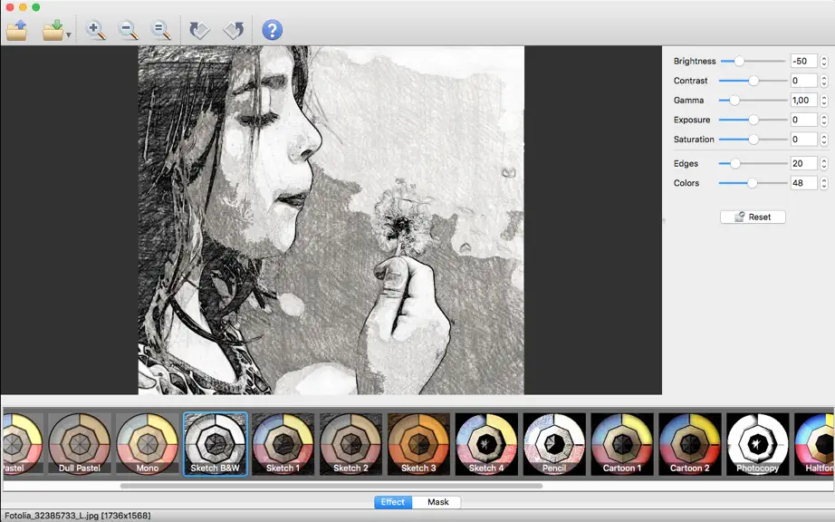Undo the last change
The width and height of the screenshot is (835, 522).
pos(200,31)
